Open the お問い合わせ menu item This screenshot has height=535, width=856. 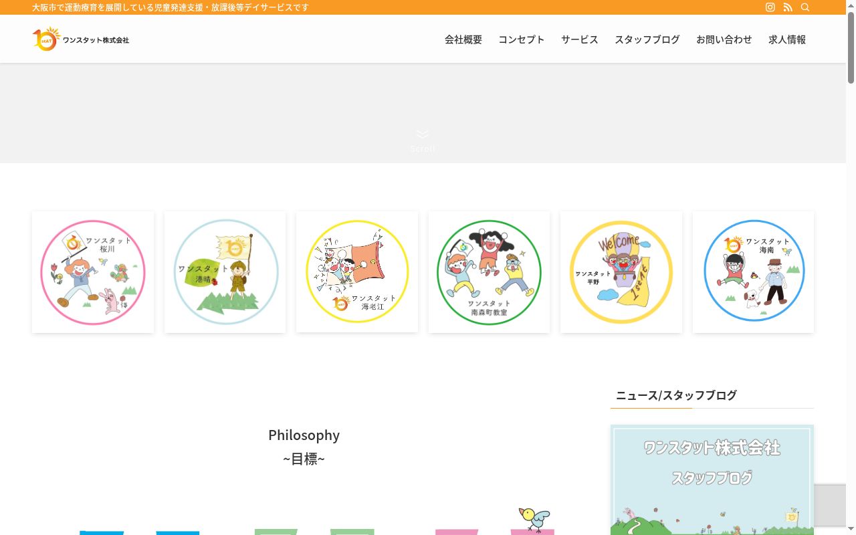pos(724,39)
